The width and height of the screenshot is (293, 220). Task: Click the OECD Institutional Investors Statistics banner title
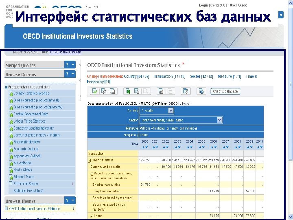pos(78,36)
